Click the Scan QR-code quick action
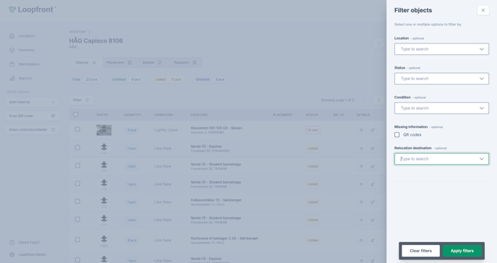Screen dimensions: 497x263 point(32,116)
